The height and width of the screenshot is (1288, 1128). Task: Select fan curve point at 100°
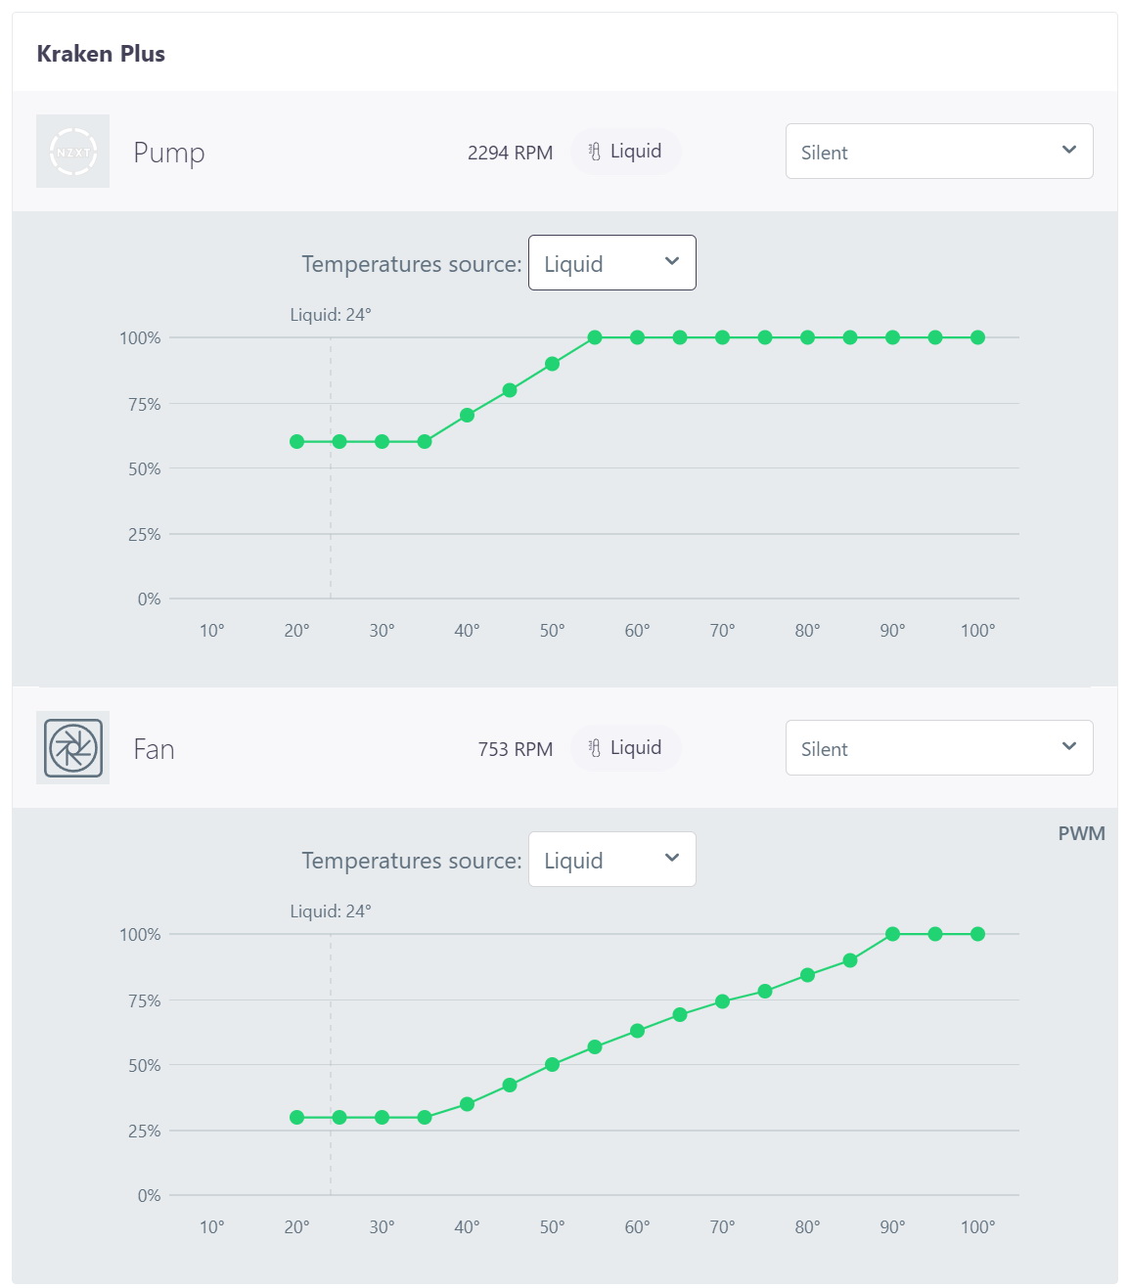[x=977, y=934]
